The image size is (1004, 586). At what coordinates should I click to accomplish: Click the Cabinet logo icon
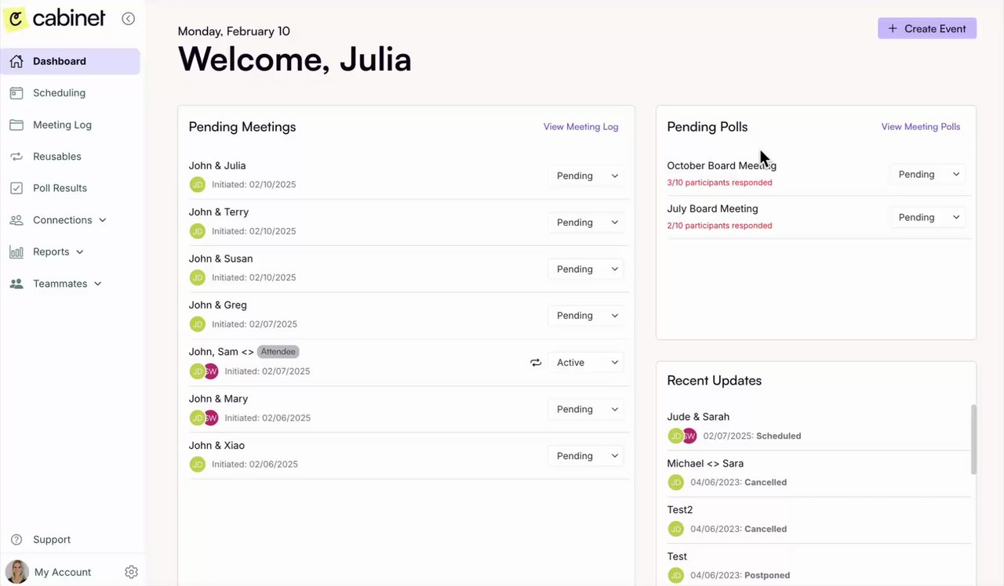16,18
